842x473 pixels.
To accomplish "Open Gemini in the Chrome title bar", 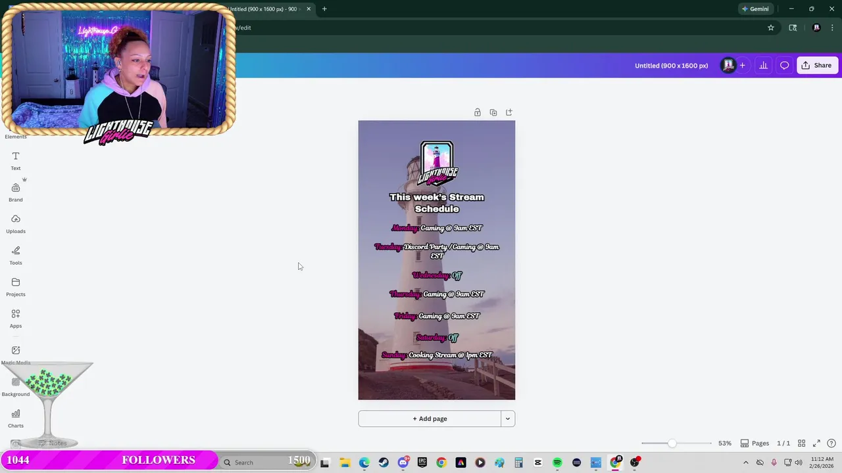I will tap(755, 9).
